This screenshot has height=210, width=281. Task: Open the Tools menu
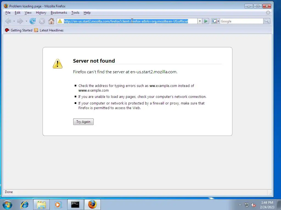click(75, 13)
